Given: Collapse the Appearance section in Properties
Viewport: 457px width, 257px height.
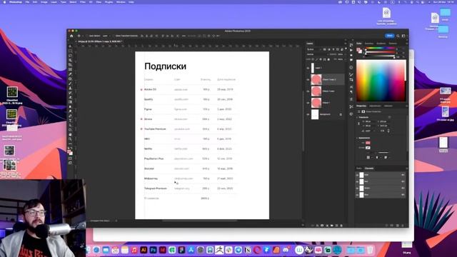Looking at the screenshot, I should [357, 138].
